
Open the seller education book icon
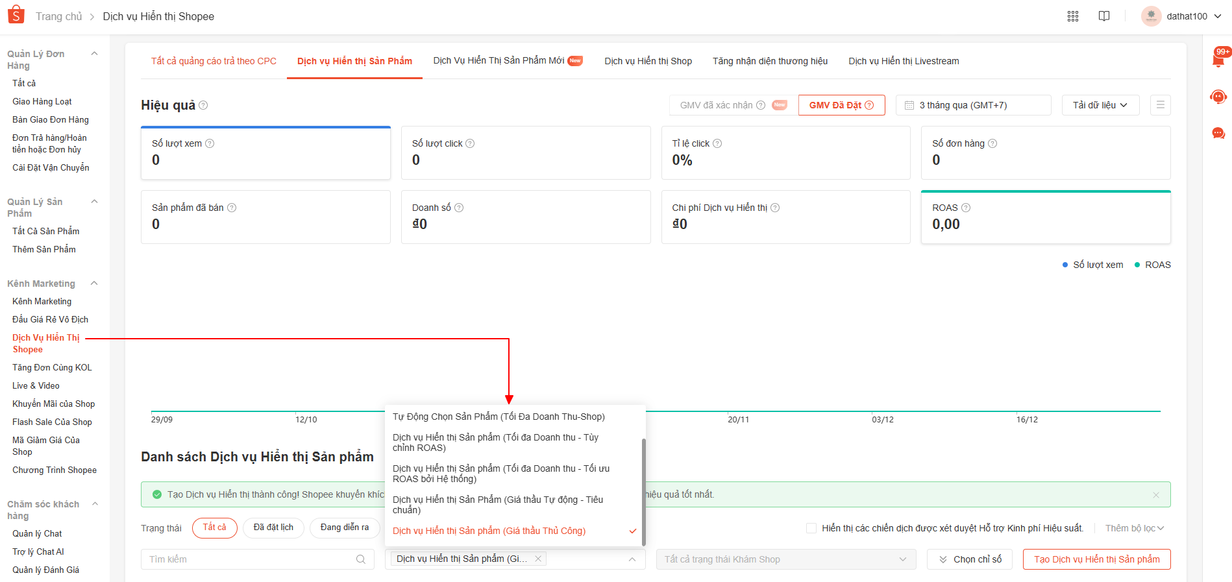pos(1104,16)
